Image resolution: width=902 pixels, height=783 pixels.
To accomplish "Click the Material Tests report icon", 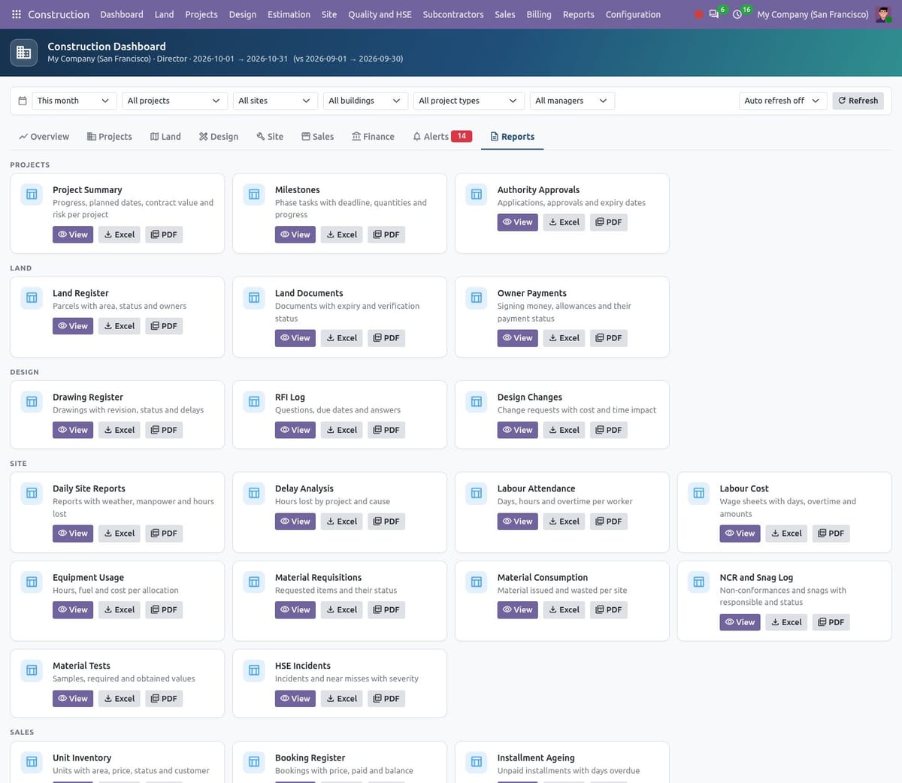I will [x=32, y=670].
